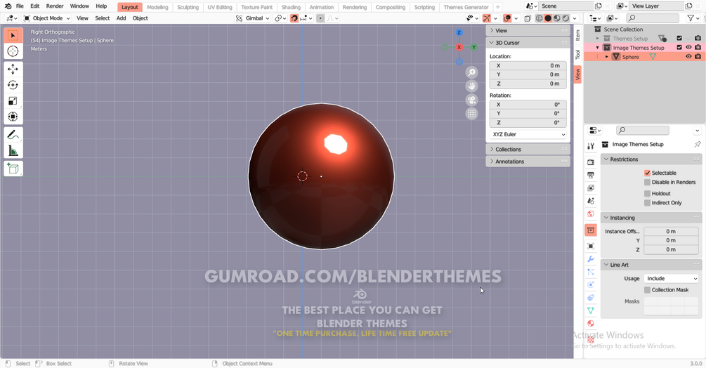Image resolution: width=706 pixels, height=368 pixels.
Task: Open the Tool properties tab icon
Action: coord(591,146)
